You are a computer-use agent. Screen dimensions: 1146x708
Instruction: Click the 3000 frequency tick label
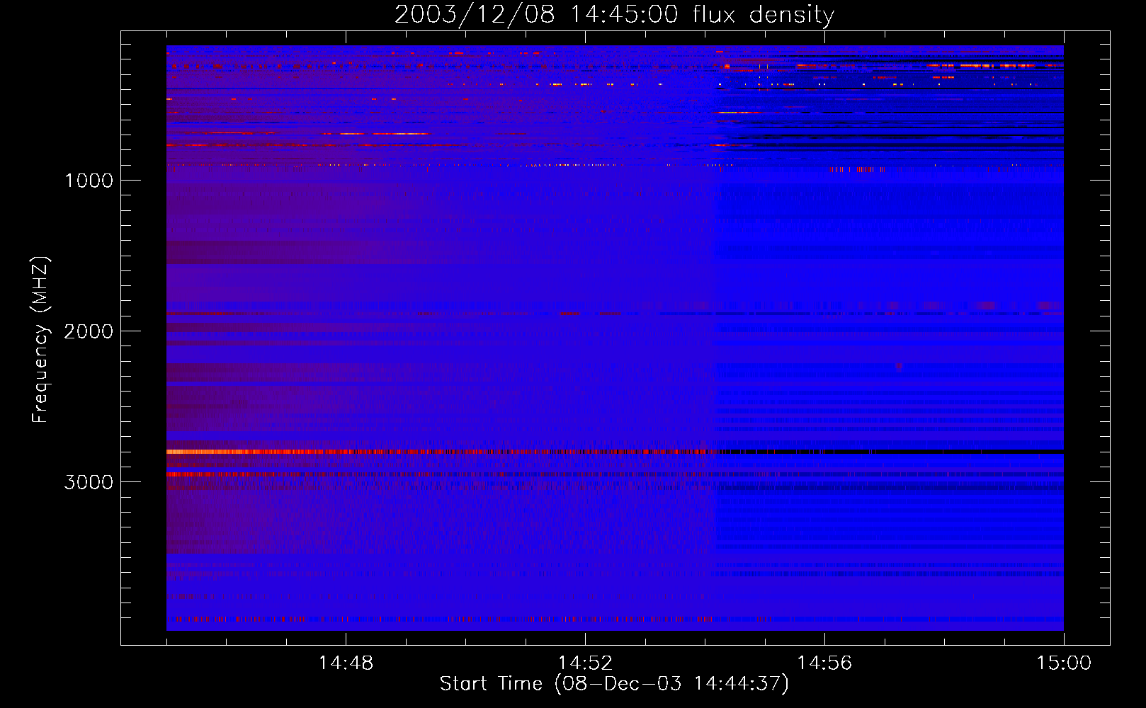pyautogui.click(x=89, y=482)
